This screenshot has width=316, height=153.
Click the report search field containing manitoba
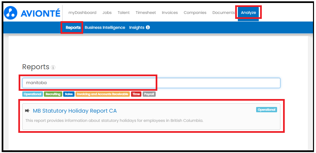tap(151, 83)
